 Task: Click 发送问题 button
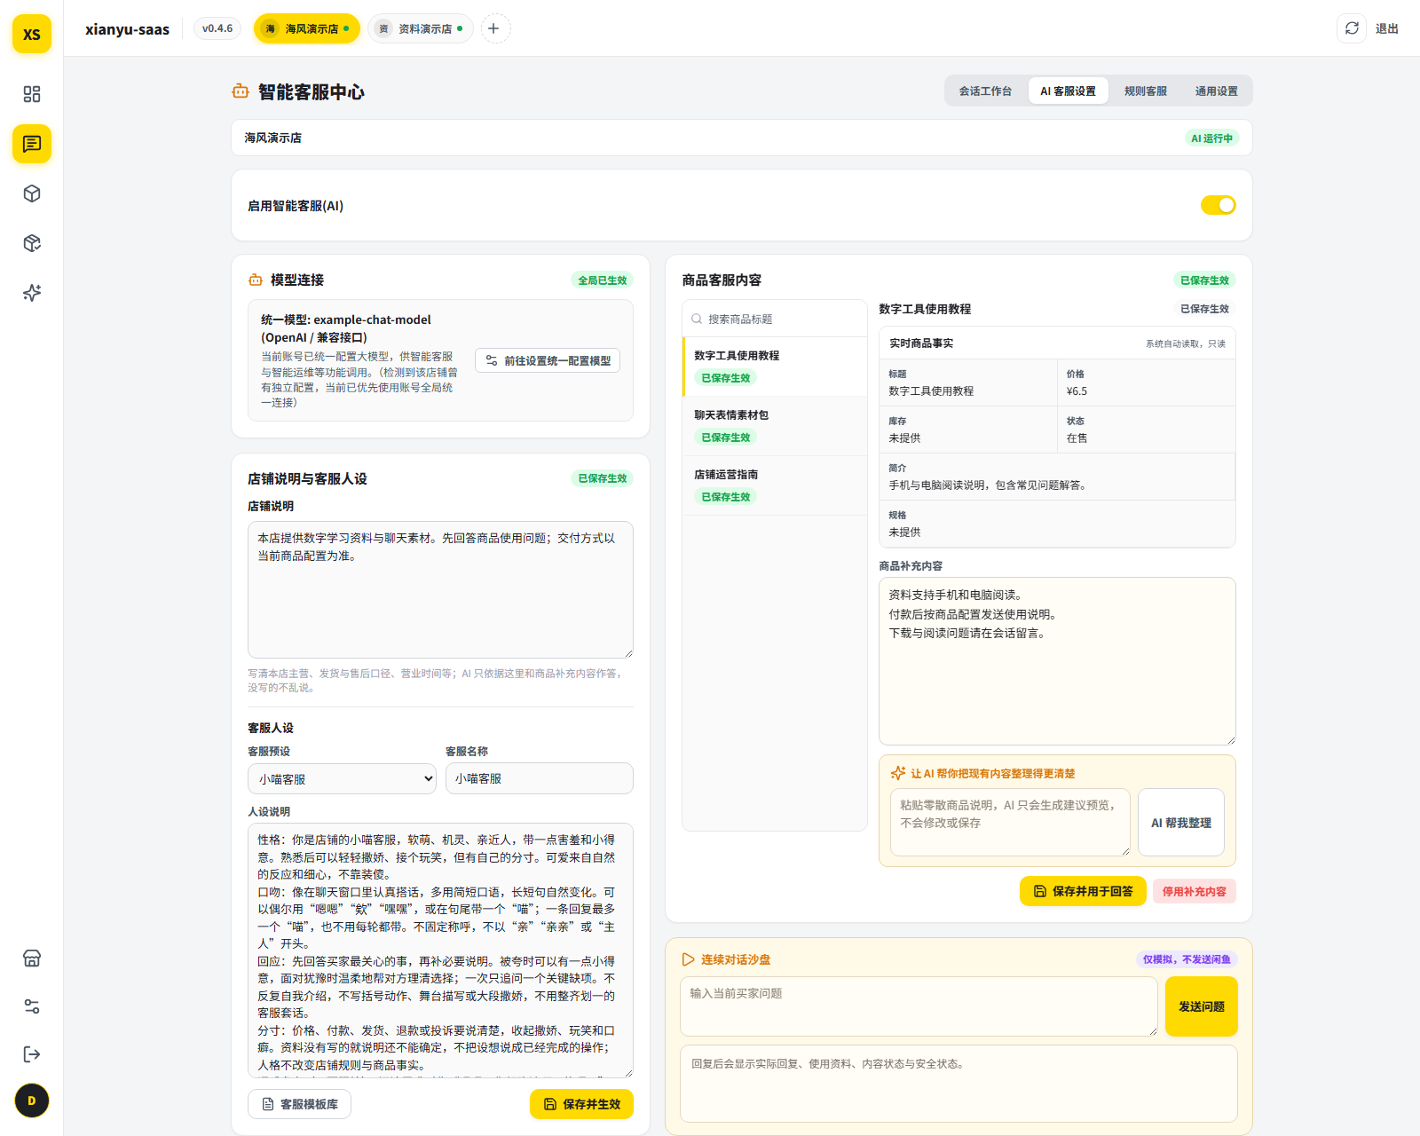click(x=1201, y=1006)
